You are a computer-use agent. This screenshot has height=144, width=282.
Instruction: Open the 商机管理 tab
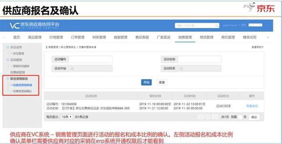click(228, 37)
